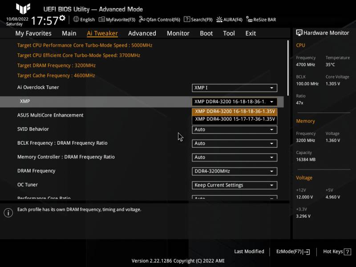The image size is (356, 267).
Task: Click the Search(F9) label
Action: click(202, 20)
